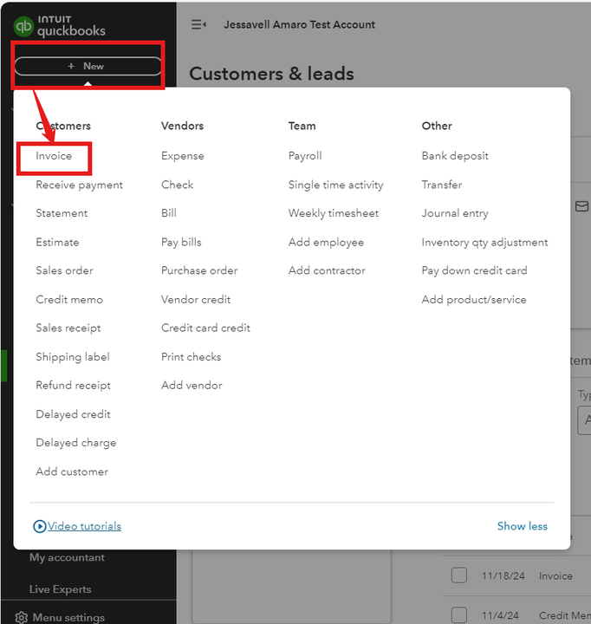Check the 11/4/24 Credit Memo row checkbox

459,614
